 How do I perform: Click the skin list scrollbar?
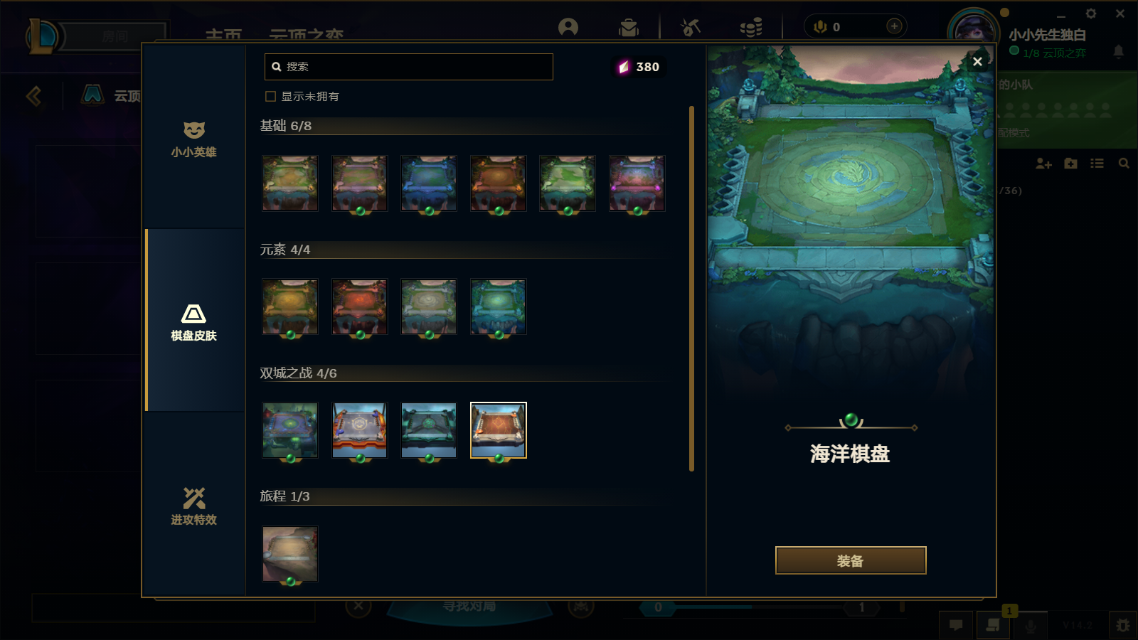tap(691, 289)
